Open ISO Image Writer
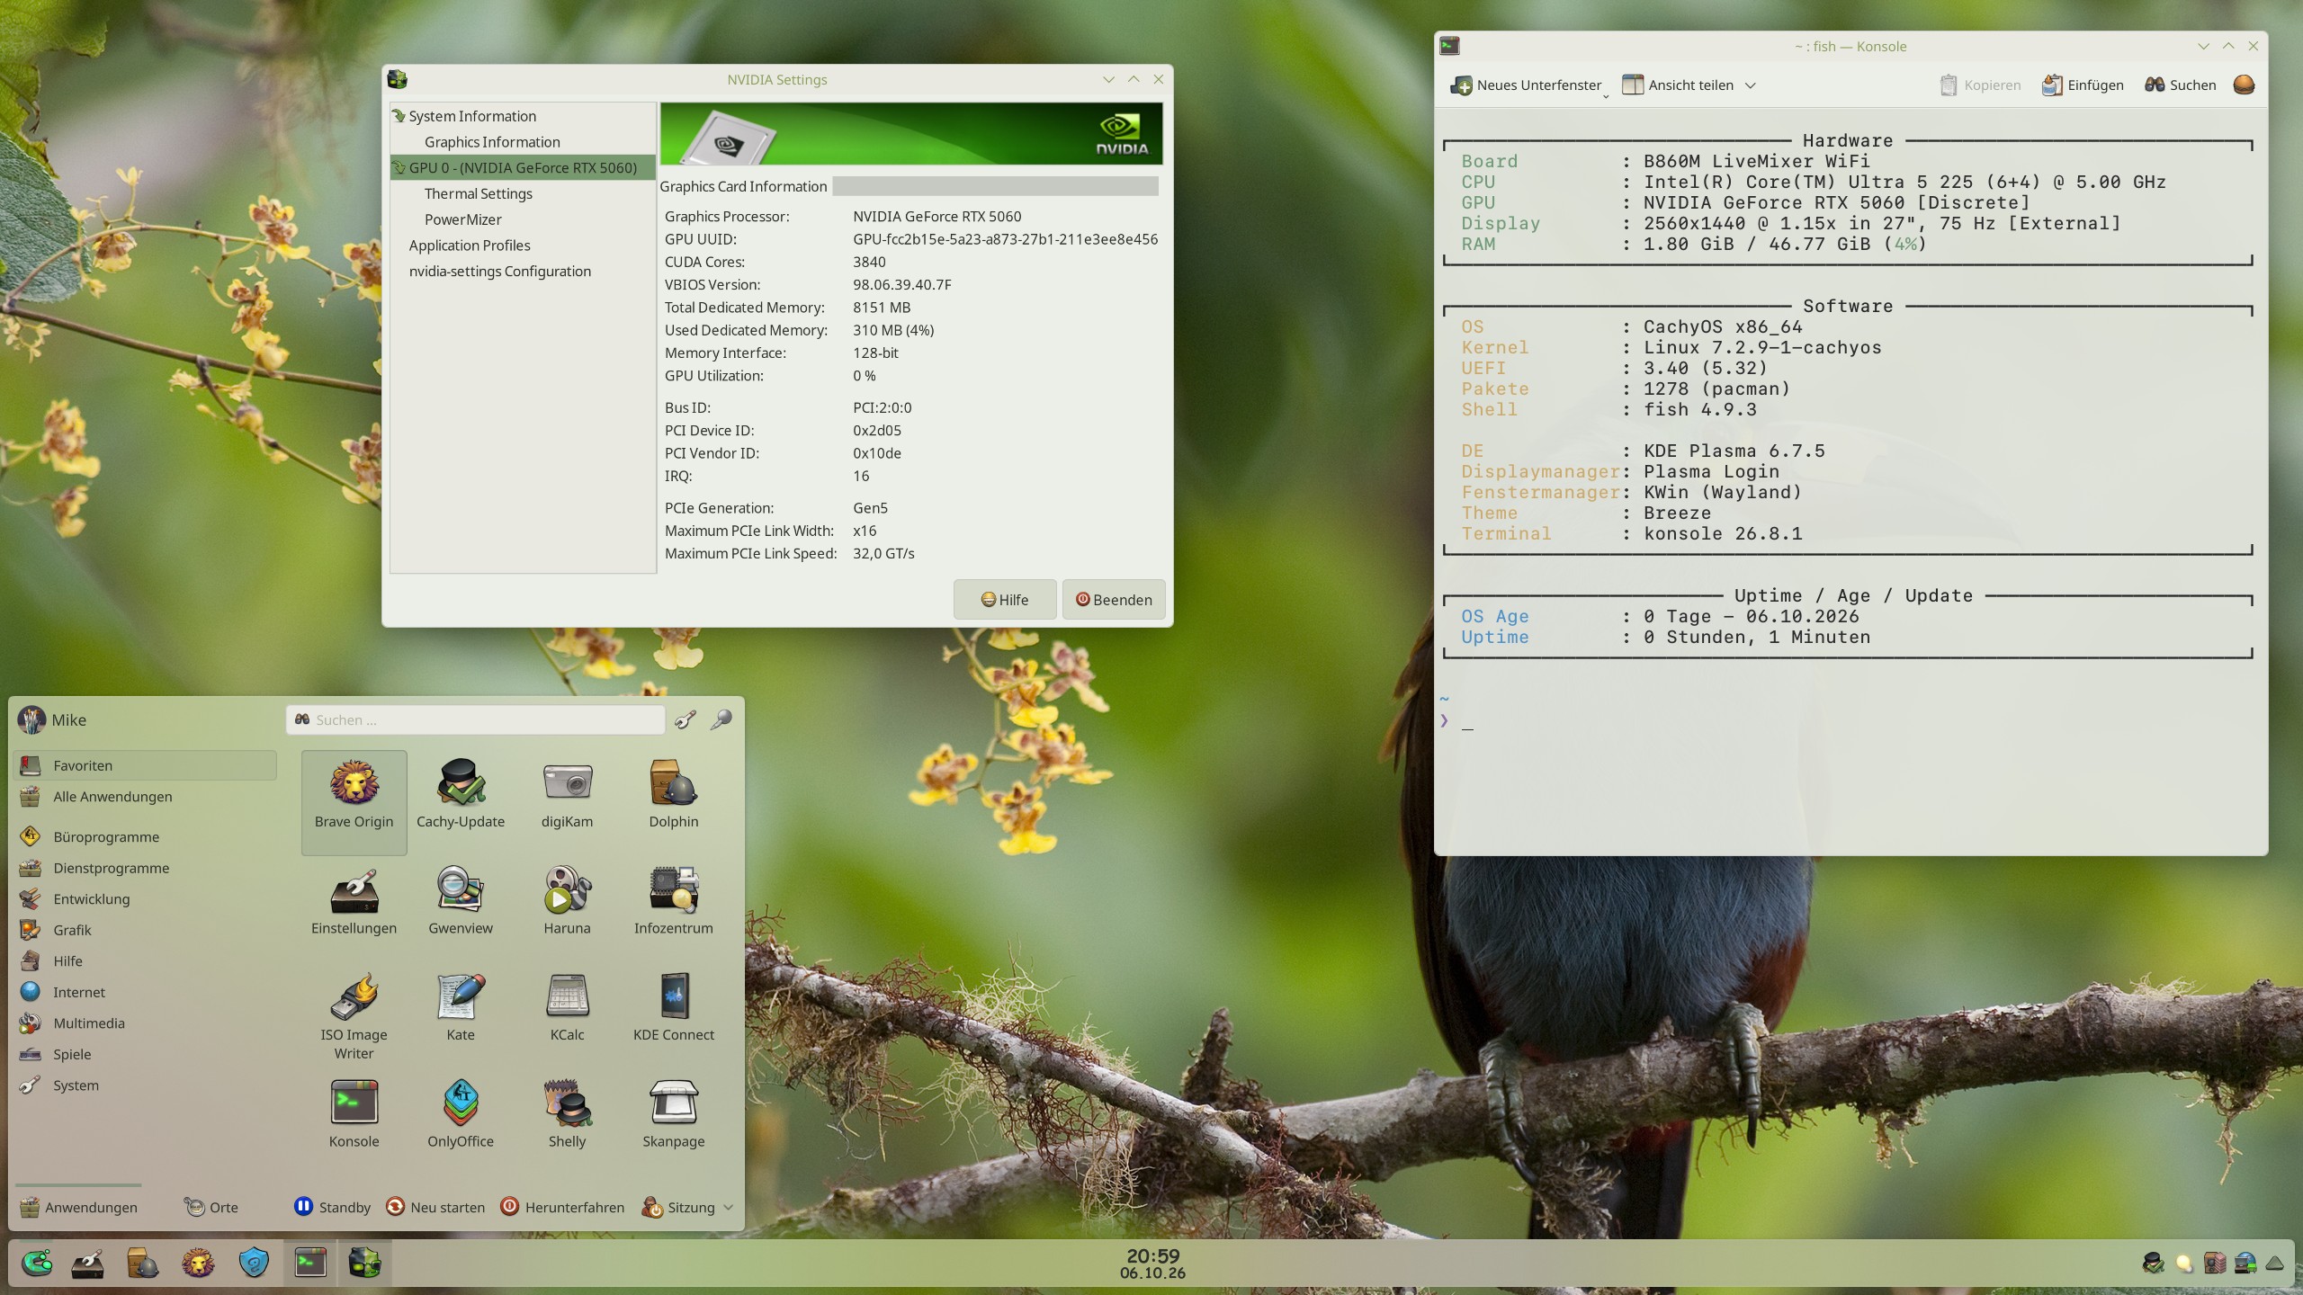 point(354,1014)
